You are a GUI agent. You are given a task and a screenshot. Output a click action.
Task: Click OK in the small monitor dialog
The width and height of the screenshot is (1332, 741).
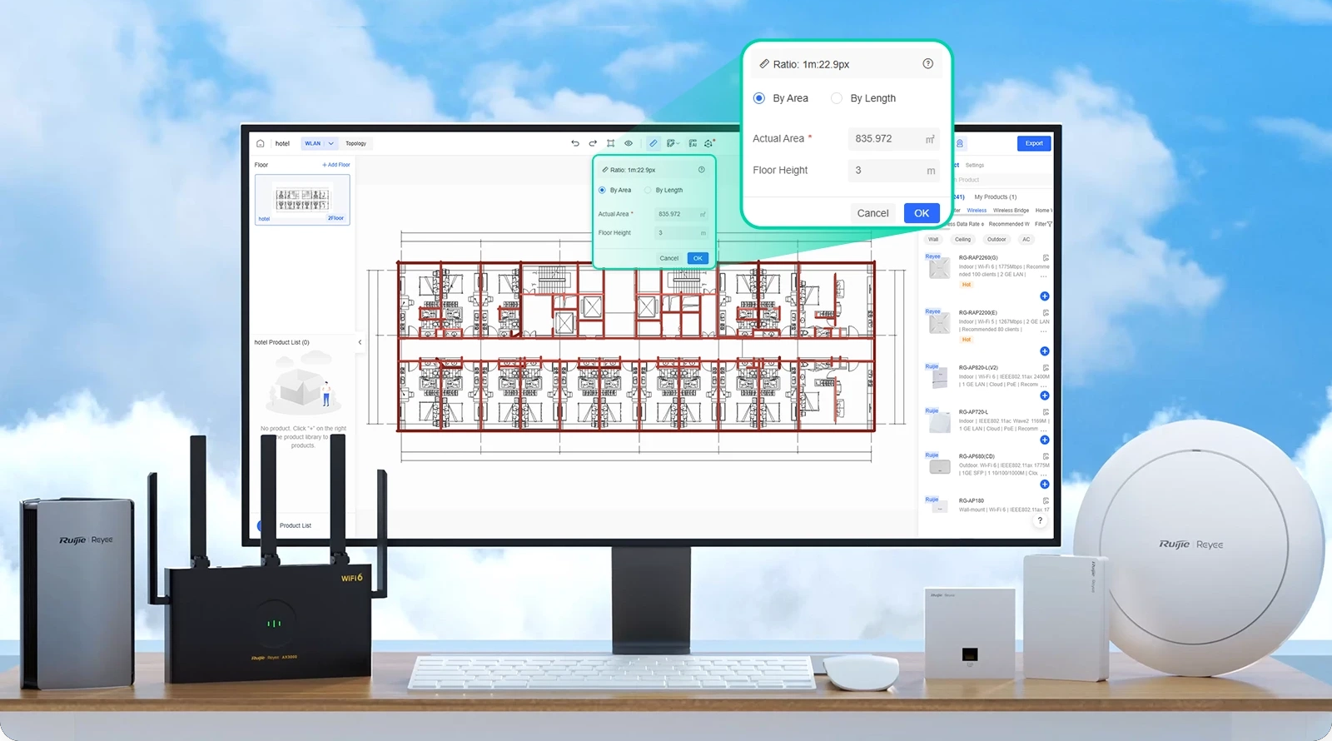[698, 258]
